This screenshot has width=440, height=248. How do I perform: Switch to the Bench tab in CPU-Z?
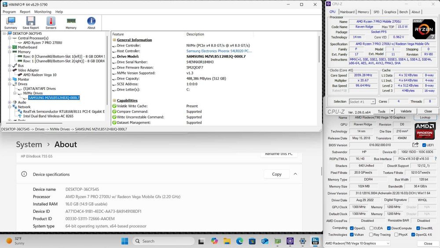point(403,12)
